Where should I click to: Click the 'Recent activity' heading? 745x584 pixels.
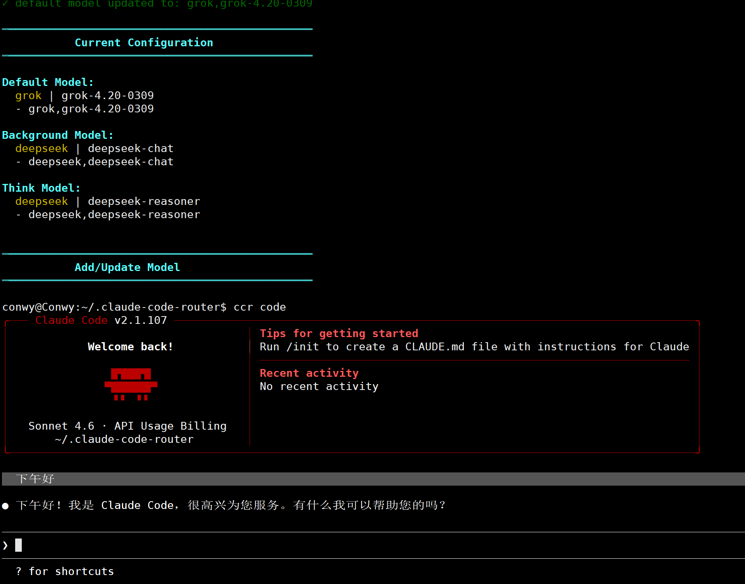[x=309, y=373]
